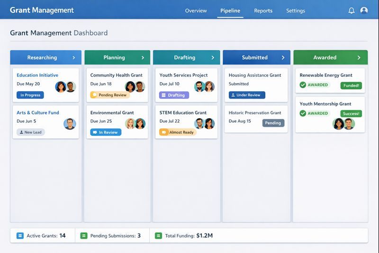Click the dark-haired woman avatar on Environmental Grant
This screenshot has width=379, height=253.
[140, 123]
